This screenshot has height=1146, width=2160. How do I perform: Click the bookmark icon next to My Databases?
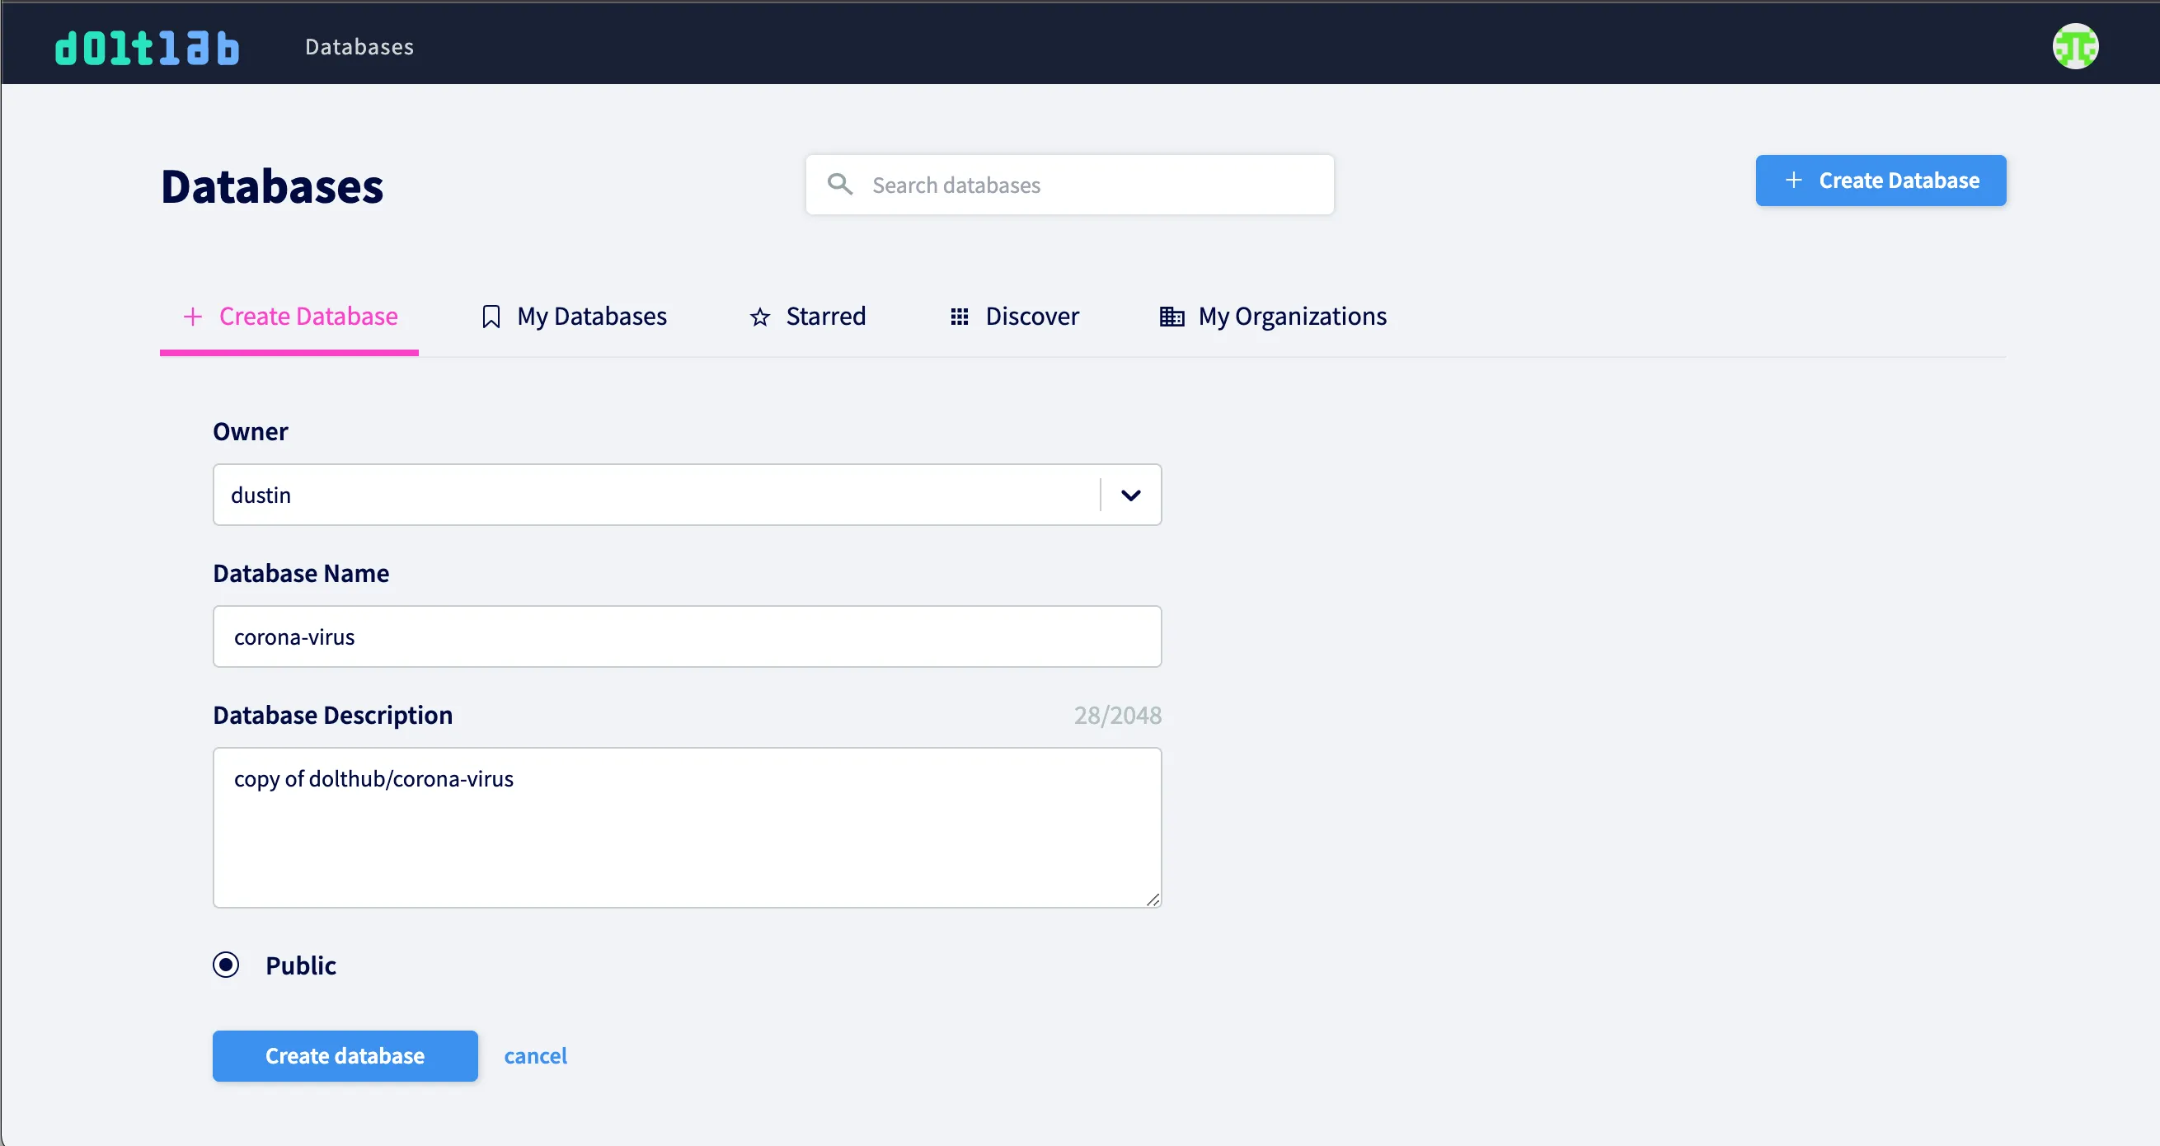pos(491,316)
